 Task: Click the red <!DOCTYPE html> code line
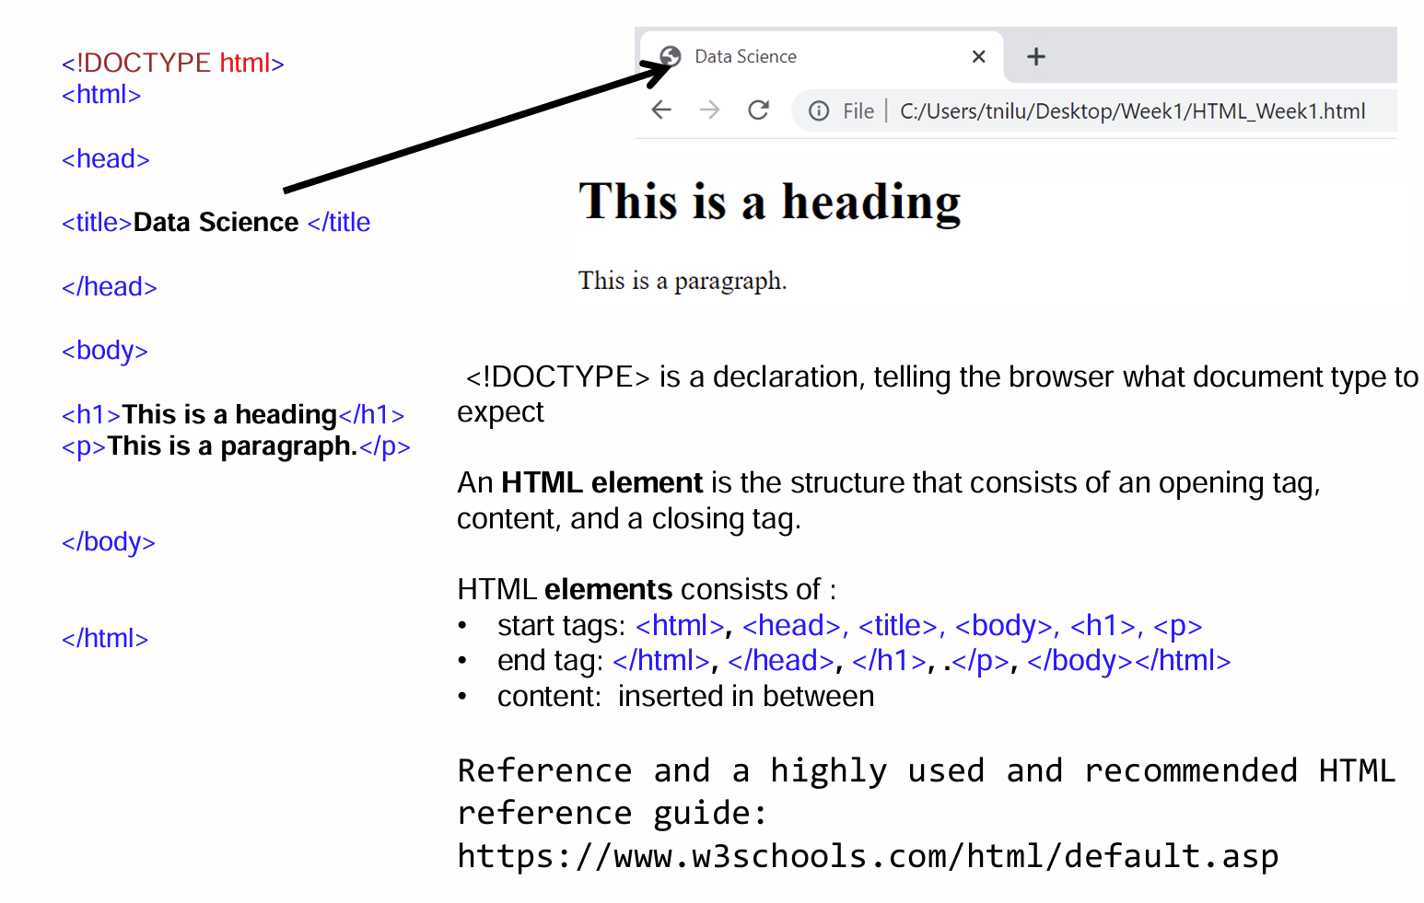[x=172, y=63]
